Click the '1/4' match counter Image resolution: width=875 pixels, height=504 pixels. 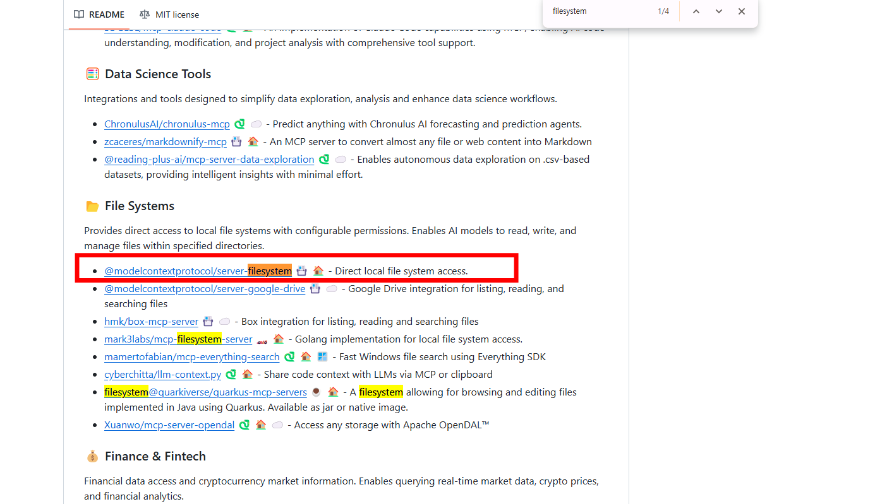[663, 11]
